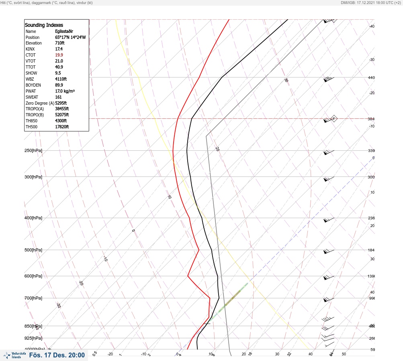Viewport: 403px width, 361px height.
Task: Click the wind barb at the 600 hPa level
Action: (x=329, y=278)
